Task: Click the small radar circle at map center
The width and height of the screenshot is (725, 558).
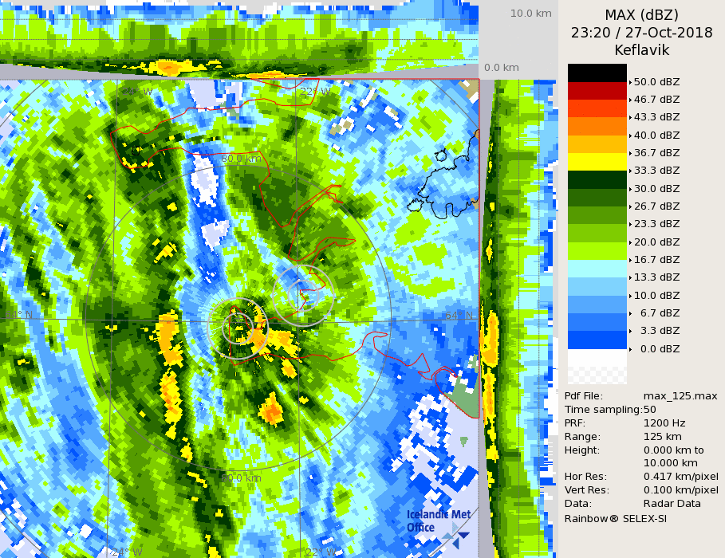Action: tap(237, 322)
